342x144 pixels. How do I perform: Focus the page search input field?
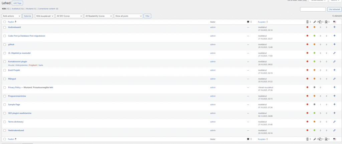coord(313,9)
